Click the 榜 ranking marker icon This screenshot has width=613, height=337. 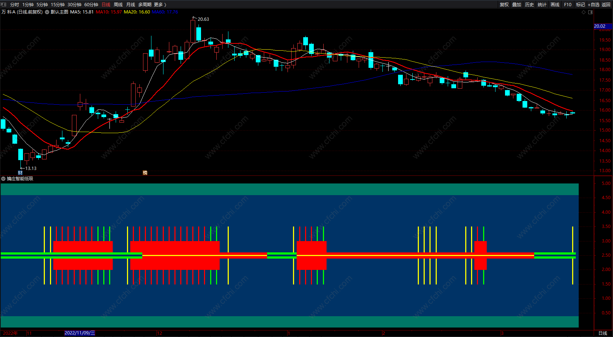[x=145, y=173]
